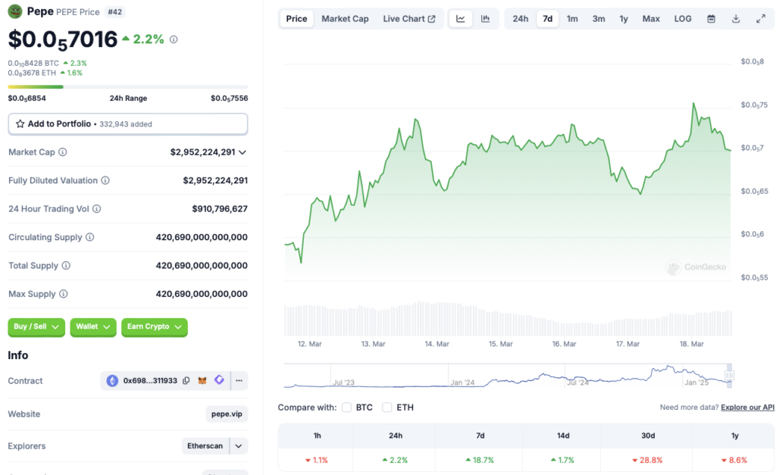Image resolution: width=776 pixels, height=475 pixels.
Task: Select the Price chart tab
Action: [x=296, y=19]
